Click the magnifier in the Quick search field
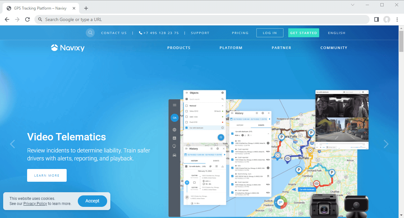Image resolution: width=404 pixels, height=218 pixels. 222,99
